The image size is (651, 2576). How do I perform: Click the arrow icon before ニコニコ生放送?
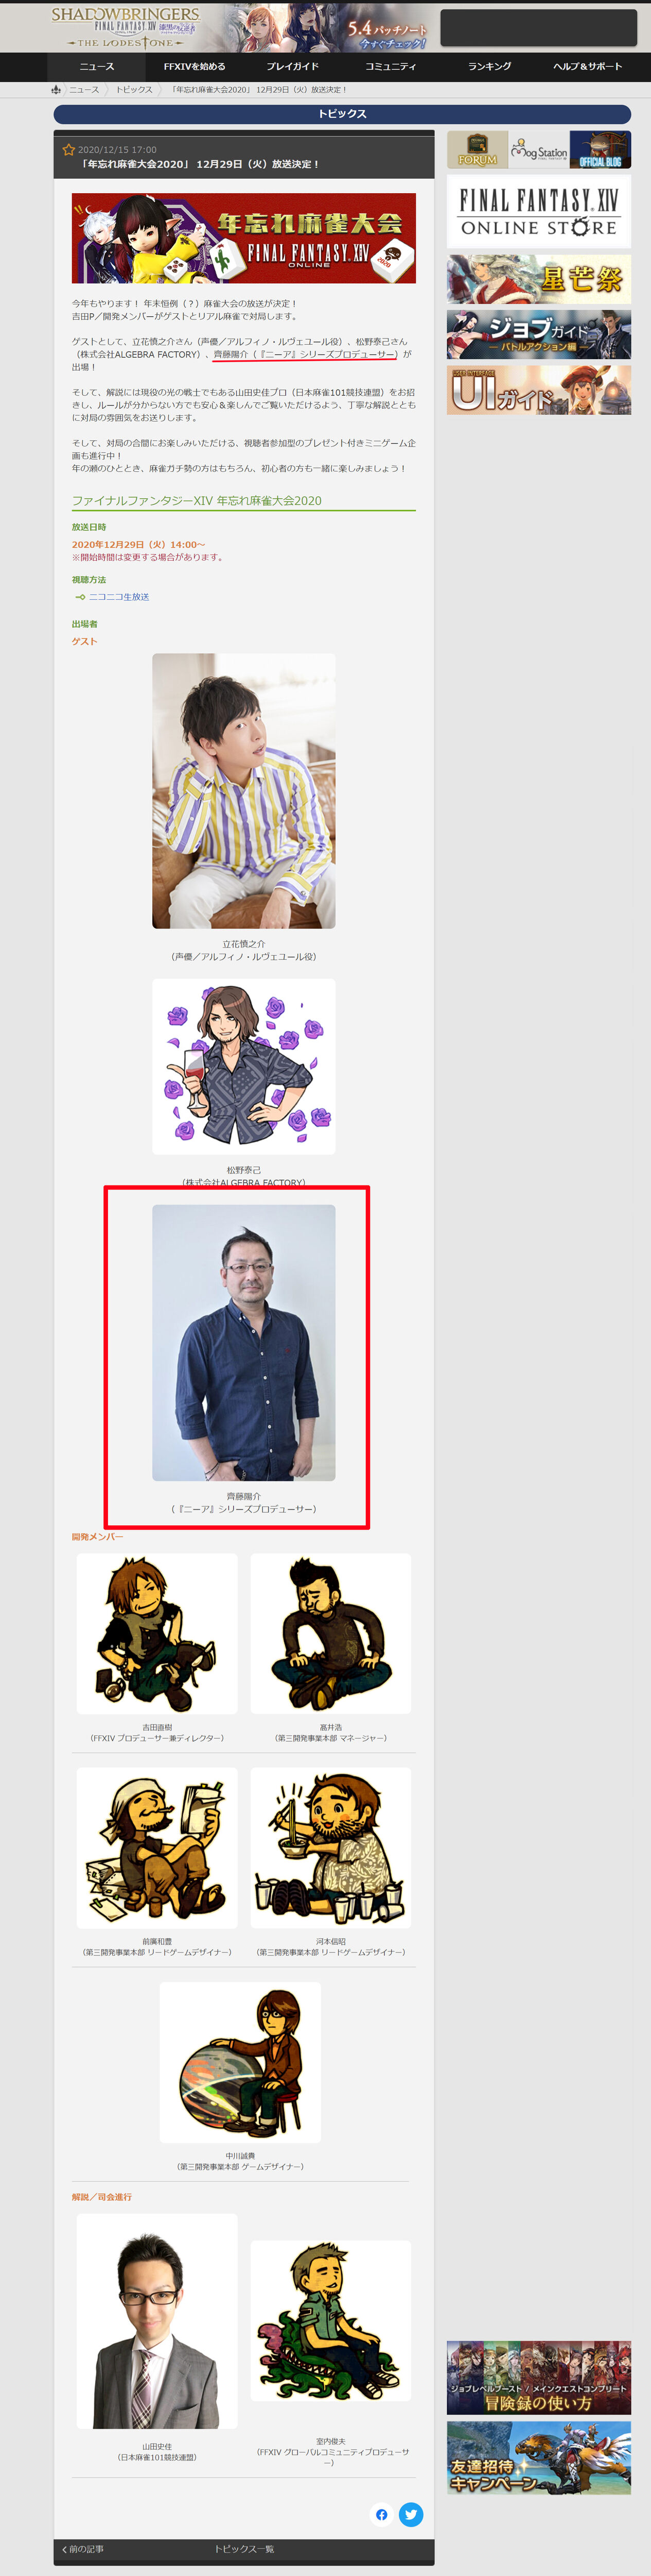[x=80, y=597]
